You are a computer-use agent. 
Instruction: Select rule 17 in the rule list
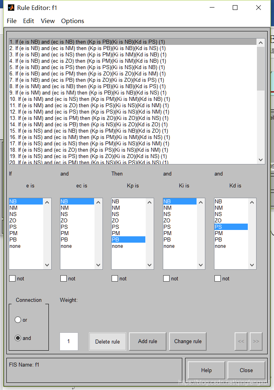coord(133,143)
